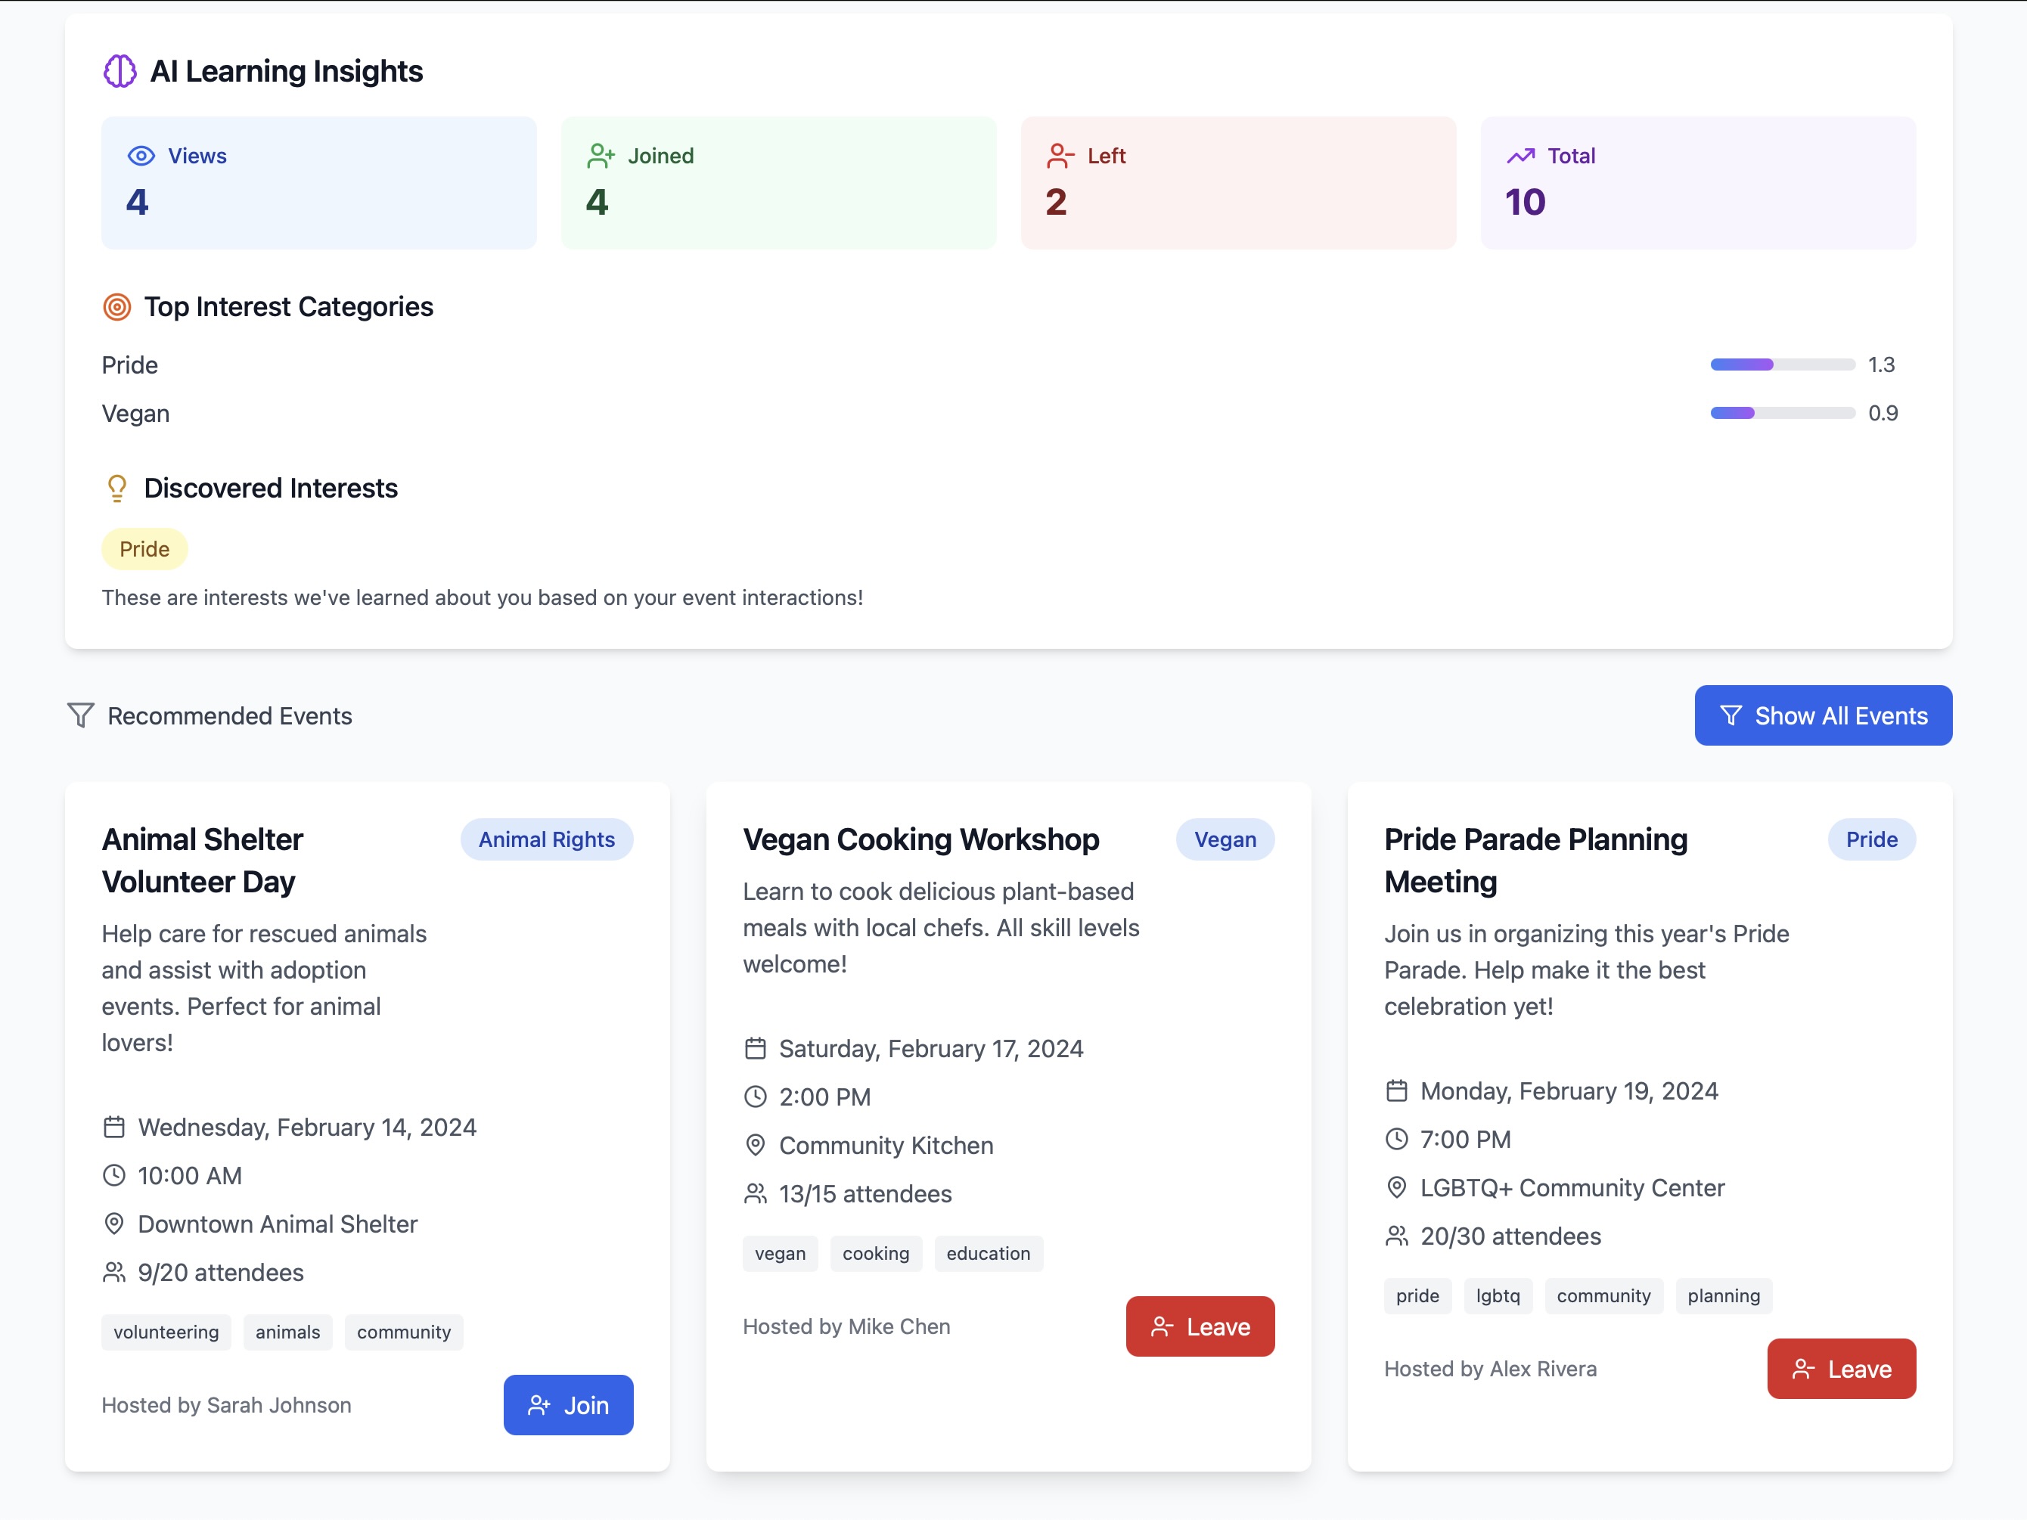Leave the Vegan Cooking Workshop event
This screenshot has height=1520, width=2027.
[x=1200, y=1326]
